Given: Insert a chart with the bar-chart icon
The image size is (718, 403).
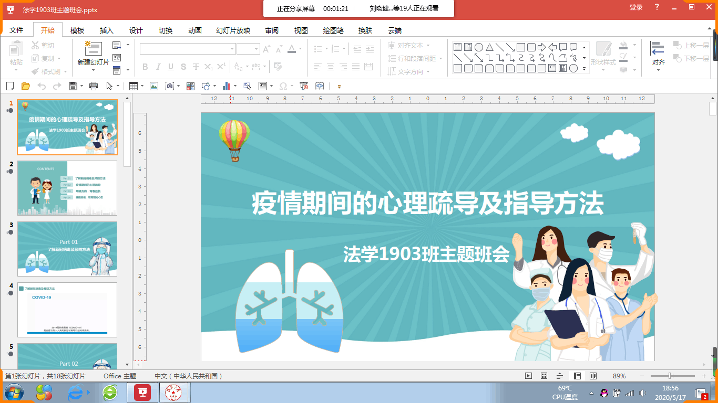Looking at the screenshot, I should click(x=227, y=86).
